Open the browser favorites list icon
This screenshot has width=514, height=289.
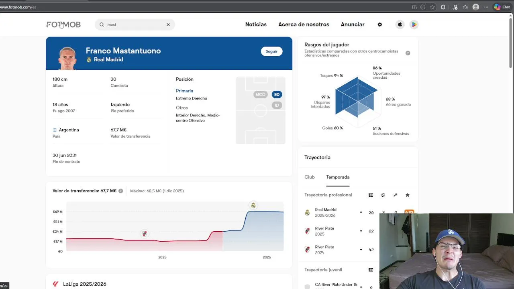(465, 7)
